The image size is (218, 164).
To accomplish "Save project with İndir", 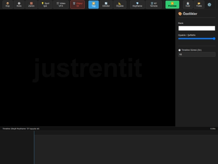I will coord(188,4).
